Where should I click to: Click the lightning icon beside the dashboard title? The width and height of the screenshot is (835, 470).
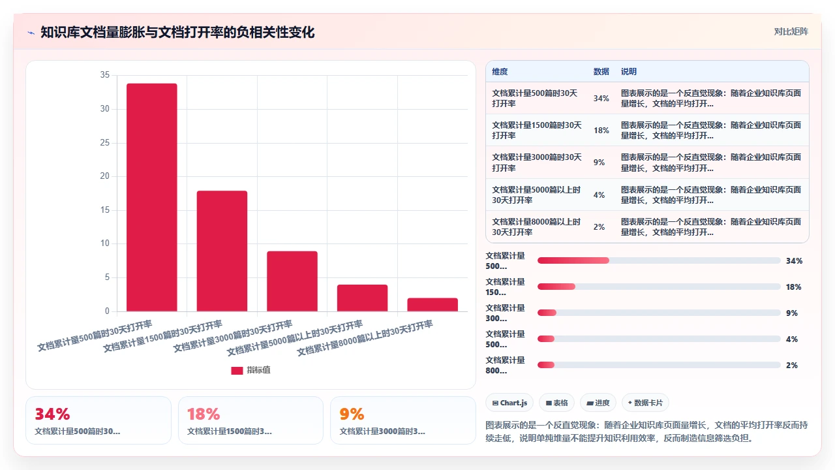(31, 32)
